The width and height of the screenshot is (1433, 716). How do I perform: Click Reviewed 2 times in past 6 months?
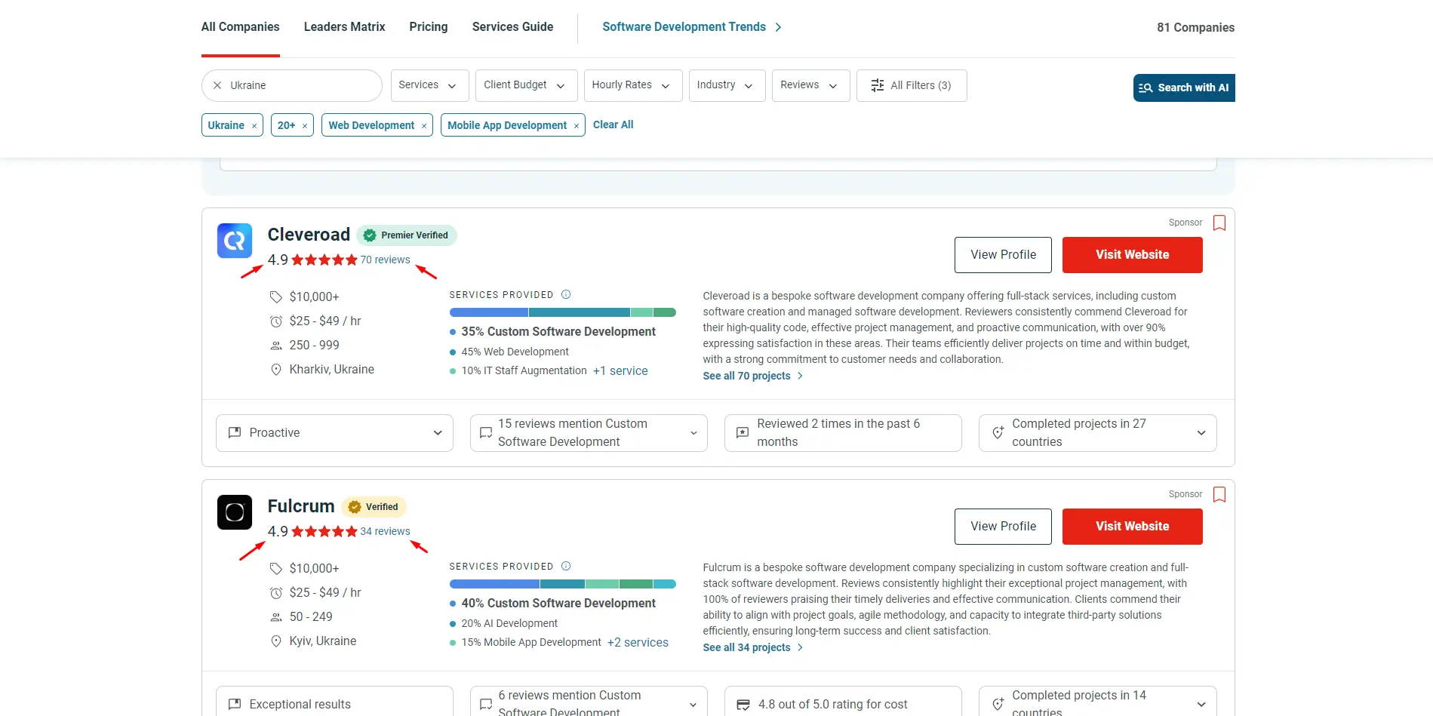(843, 433)
